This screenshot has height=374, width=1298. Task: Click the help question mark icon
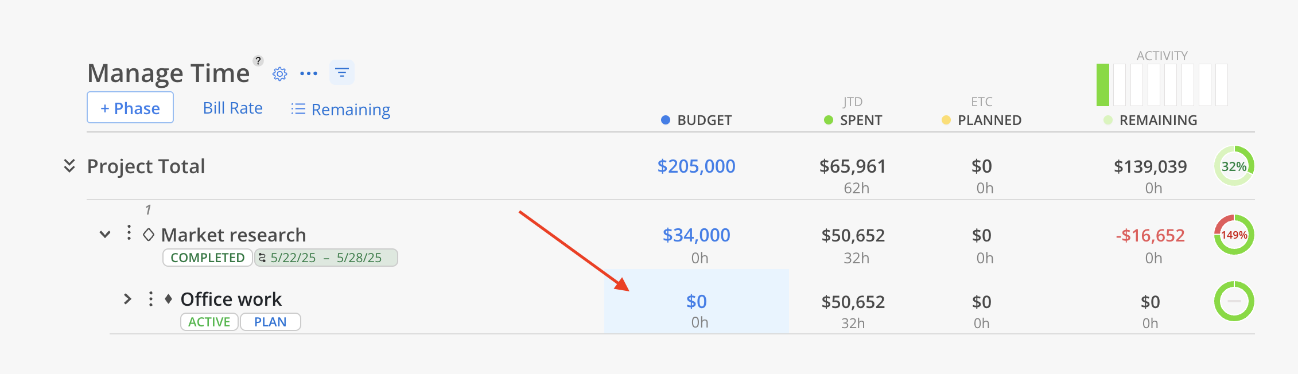[x=258, y=61]
